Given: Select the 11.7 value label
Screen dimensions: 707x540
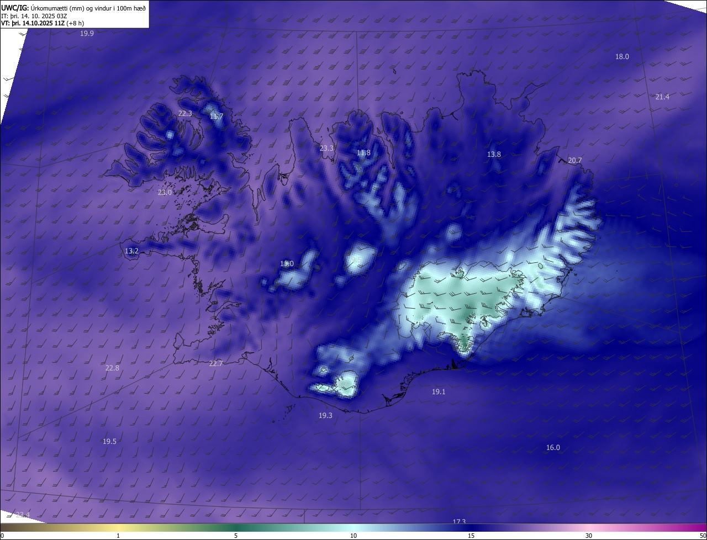Looking at the screenshot, I should coord(217,117).
